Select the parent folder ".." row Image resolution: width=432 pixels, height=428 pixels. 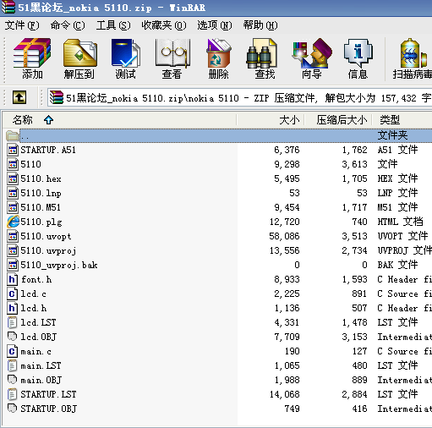(219, 135)
